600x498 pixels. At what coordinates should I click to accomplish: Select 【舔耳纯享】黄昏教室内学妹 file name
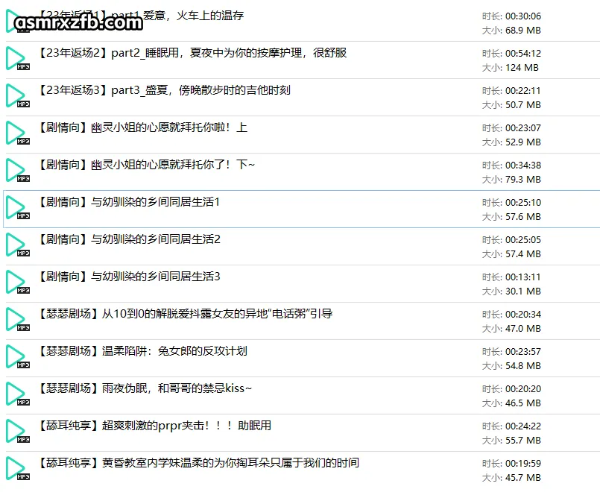pos(198,463)
